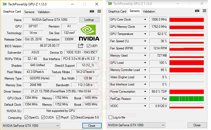Click the screenshot camera icon in the left window
The width and height of the screenshot is (211, 130).
(x=92, y=11)
